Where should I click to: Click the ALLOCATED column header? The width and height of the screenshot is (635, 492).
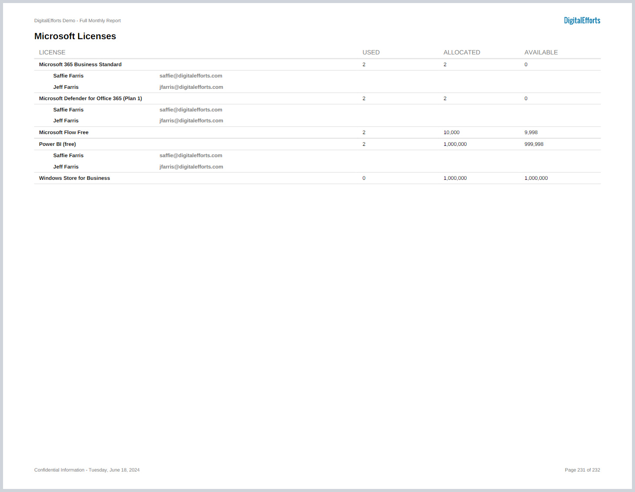[x=462, y=52]
